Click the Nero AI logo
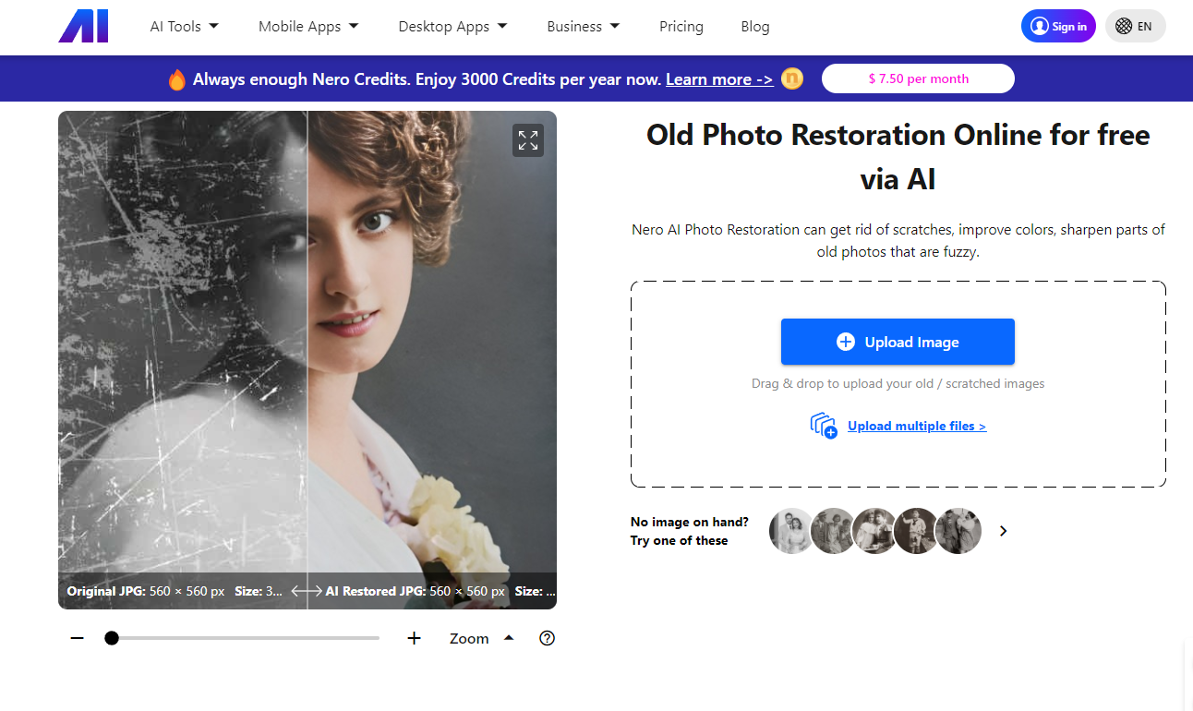 click(83, 26)
